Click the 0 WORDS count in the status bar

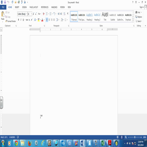[x=12, y=137]
